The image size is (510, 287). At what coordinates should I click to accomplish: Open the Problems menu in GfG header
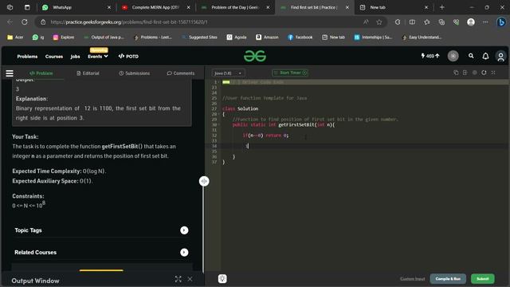[27, 57]
